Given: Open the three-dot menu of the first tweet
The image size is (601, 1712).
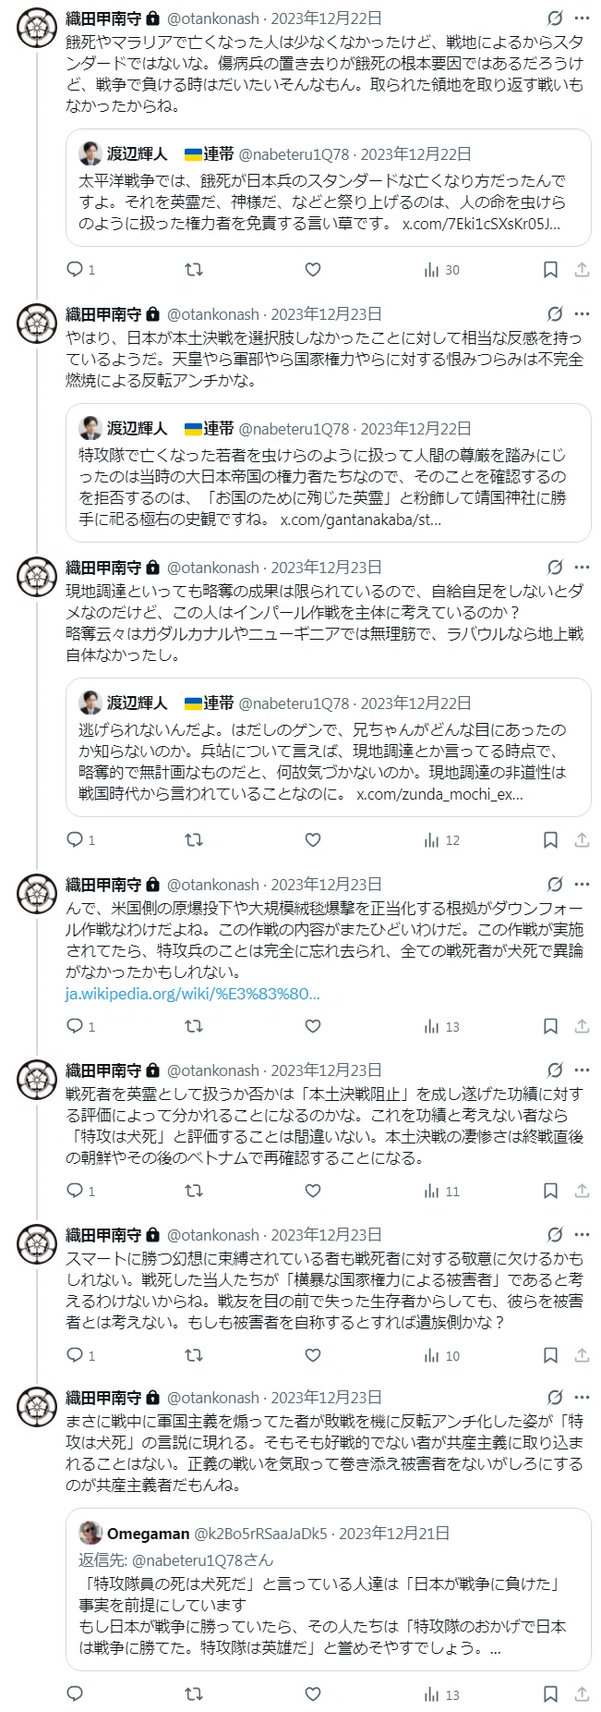Looking at the screenshot, I should pyautogui.click(x=582, y=18).
